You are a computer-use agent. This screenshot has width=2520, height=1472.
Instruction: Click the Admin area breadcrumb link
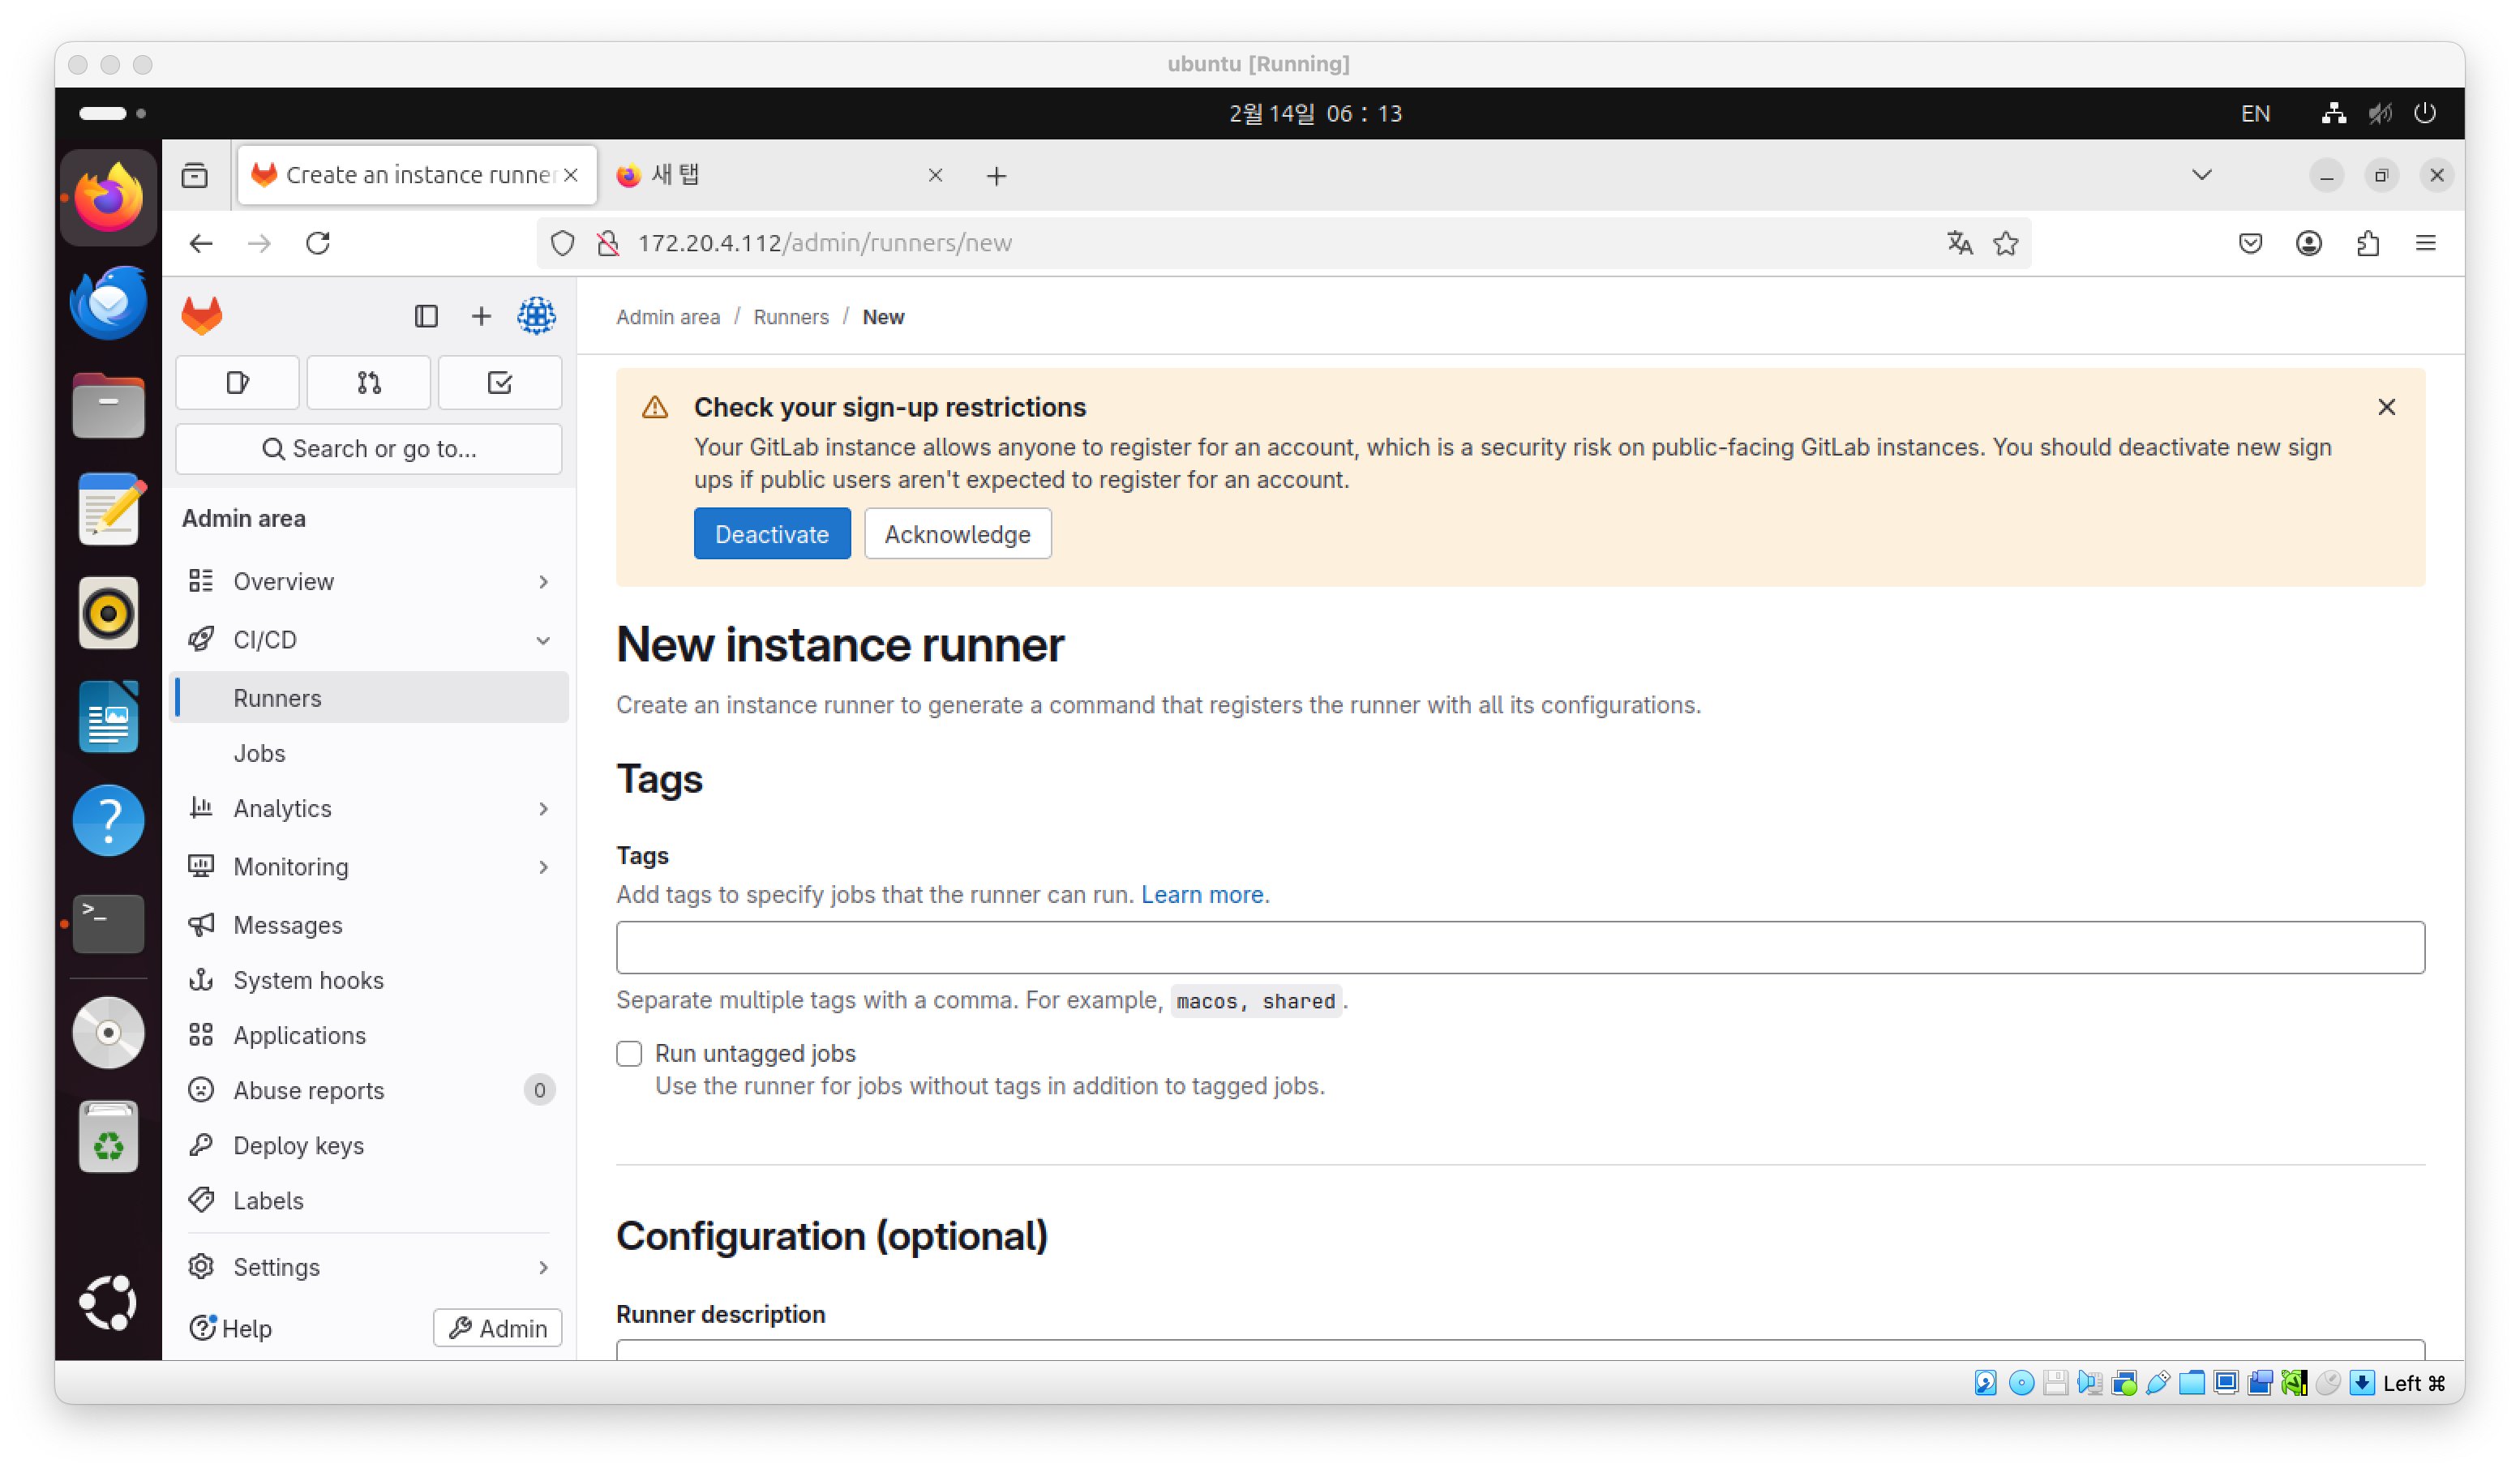(x=668, y=317)
